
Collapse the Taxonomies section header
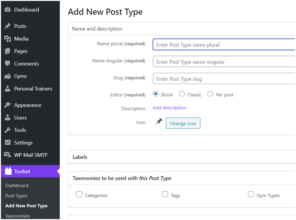181,178
